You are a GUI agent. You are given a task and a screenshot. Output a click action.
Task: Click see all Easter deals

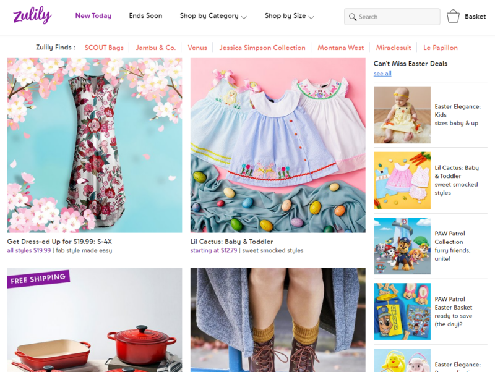[x=382, y=74]
